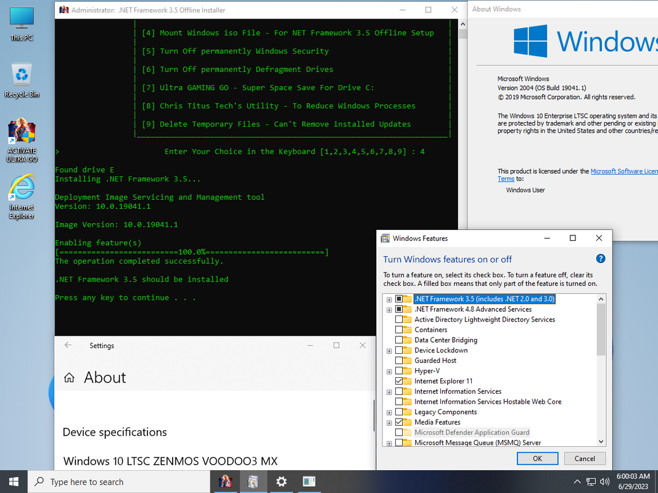The height and width of the screenshot is (493, 658).
Task: Enable Legacy Components checkbox
Action: coord(398,412)
